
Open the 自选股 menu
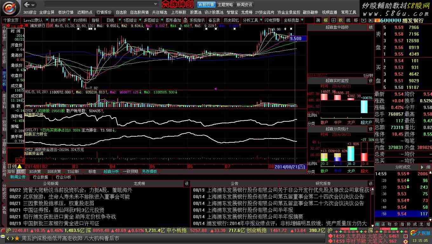(x=121, y=12)
